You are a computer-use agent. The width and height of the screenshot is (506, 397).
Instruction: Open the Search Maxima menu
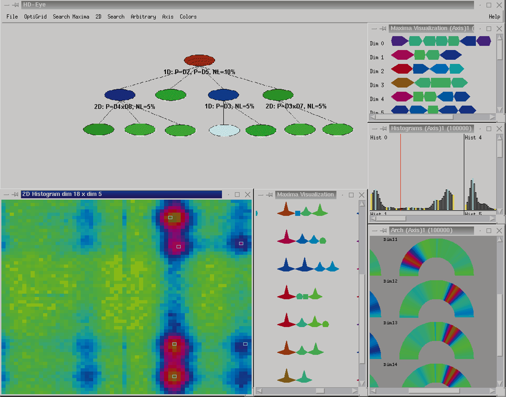(71, 16)
